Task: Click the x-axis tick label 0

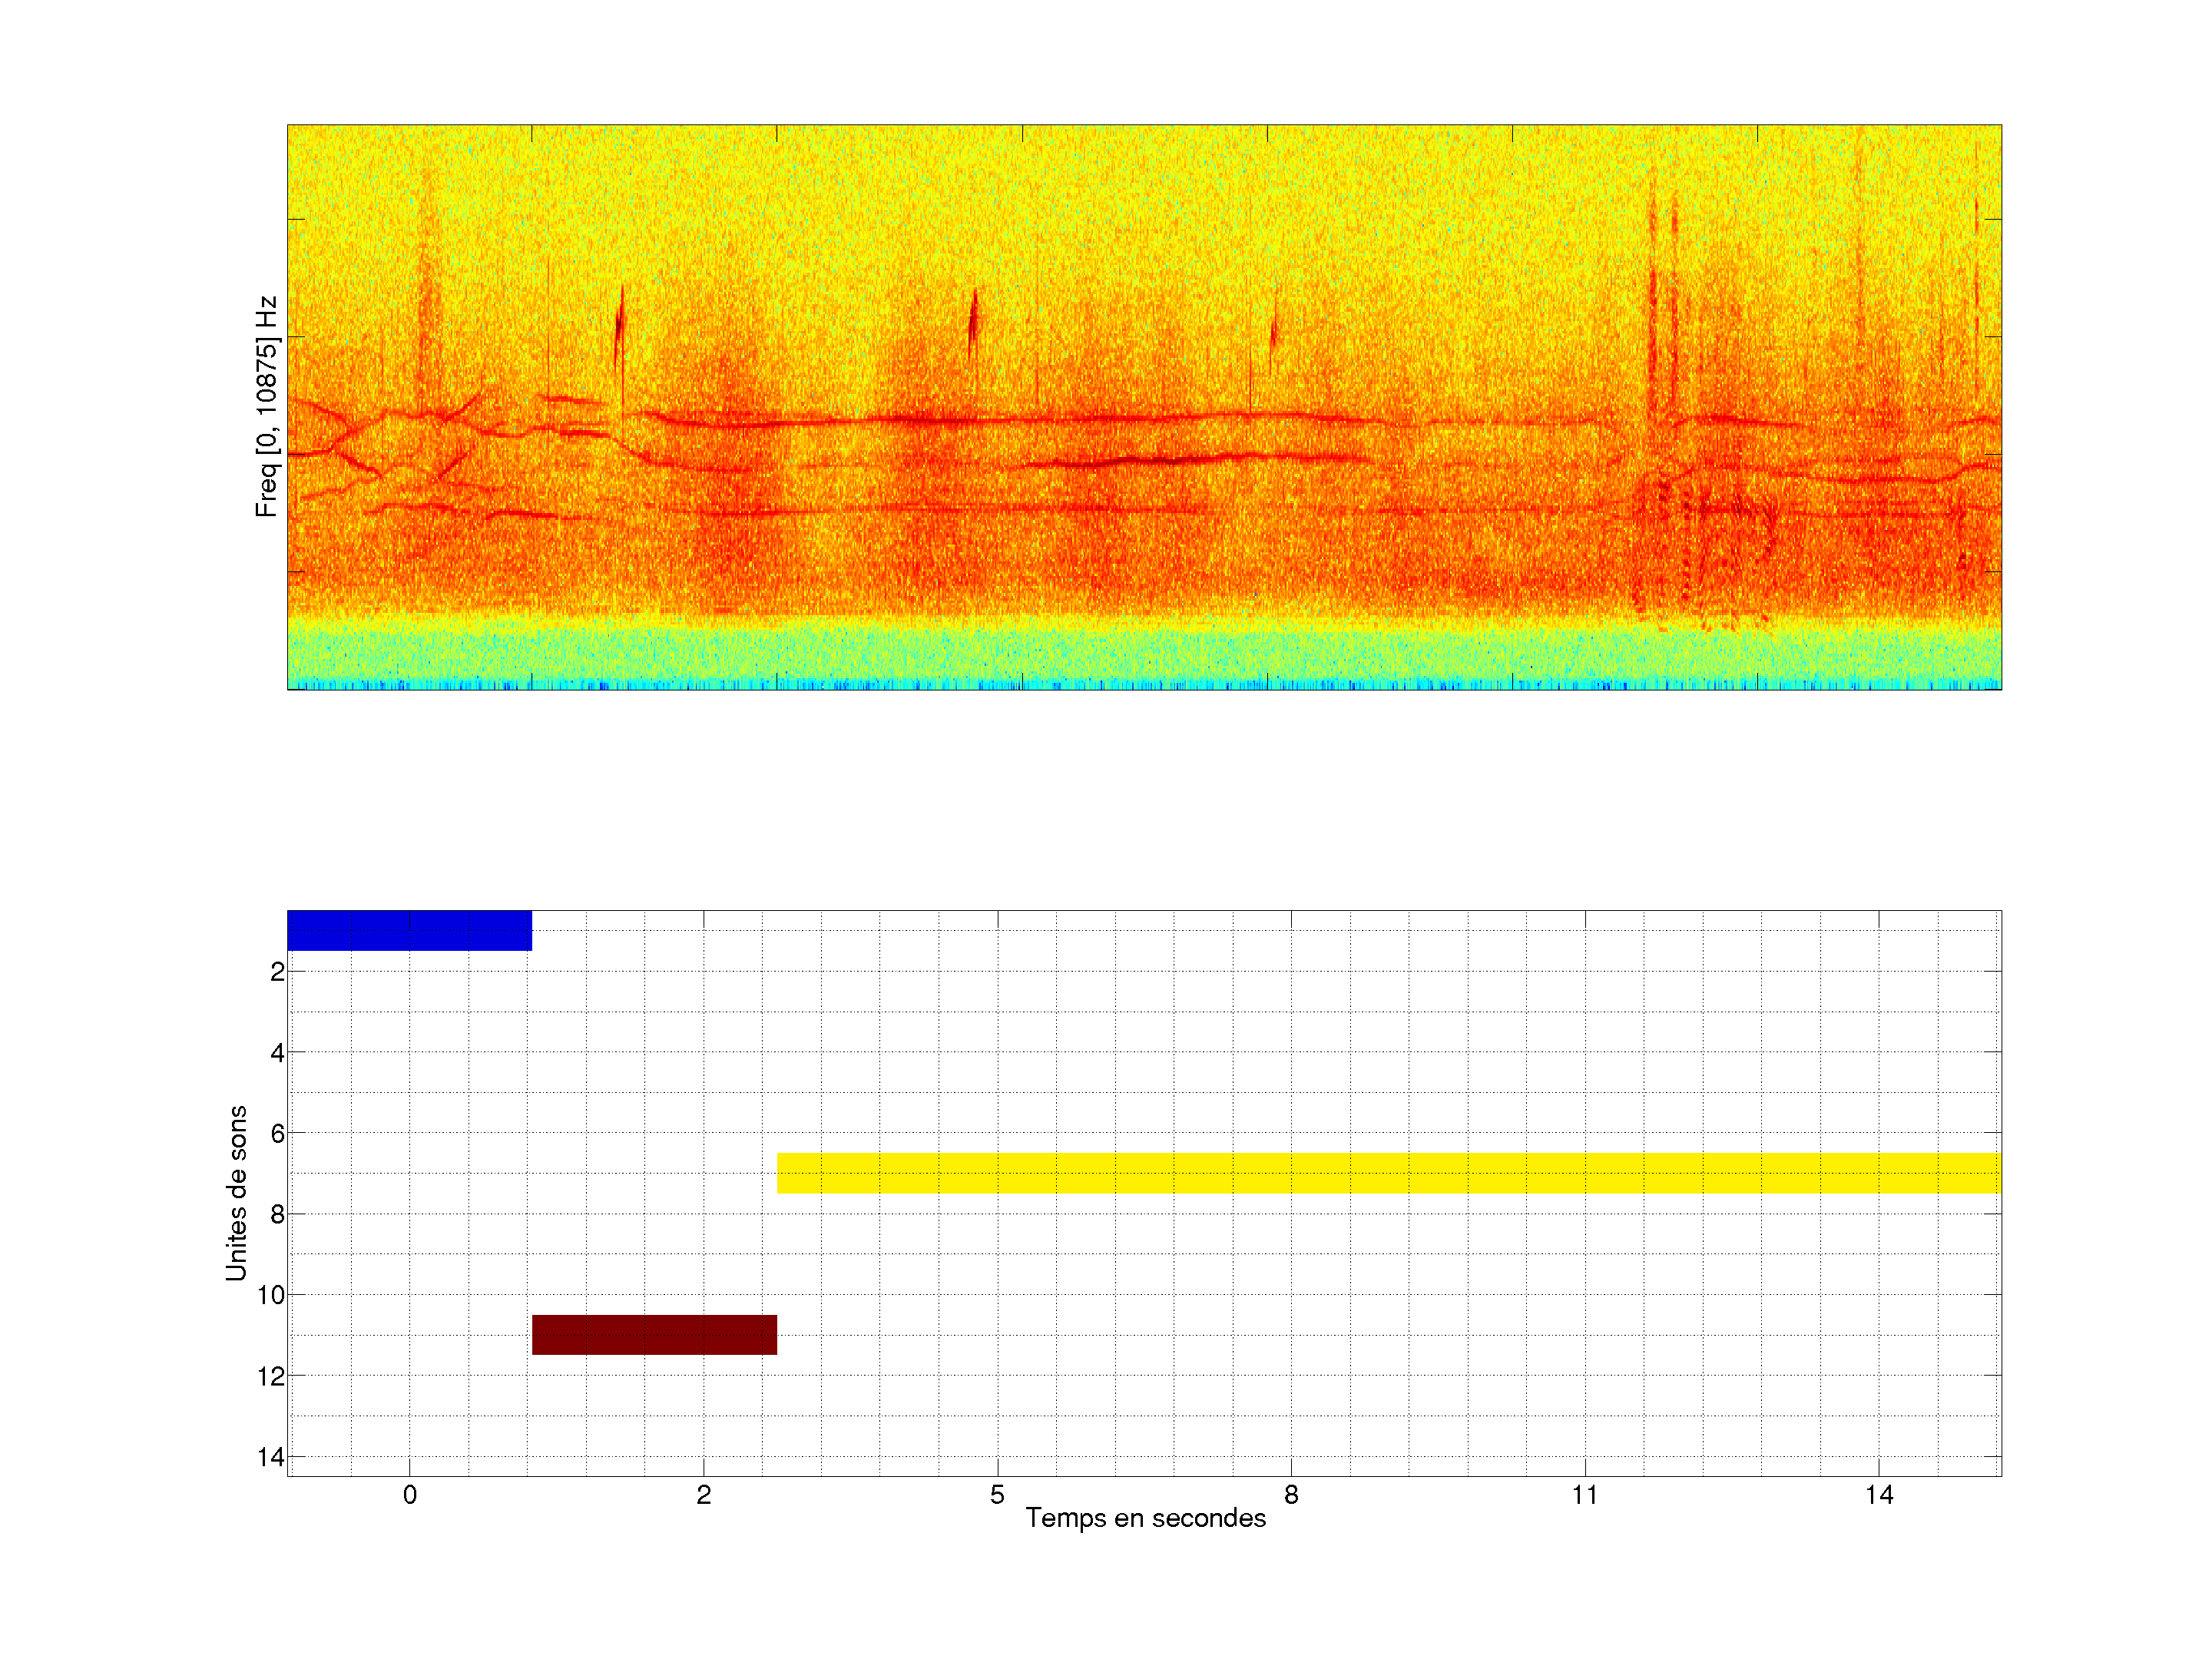Action: pyautogui.click(x=409, y=1496)
